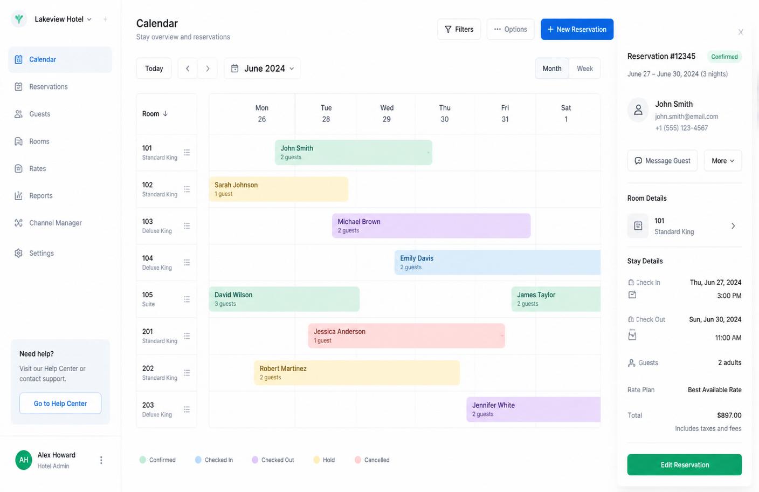
Task: Open the Channel Manager page
Action: 60,223
